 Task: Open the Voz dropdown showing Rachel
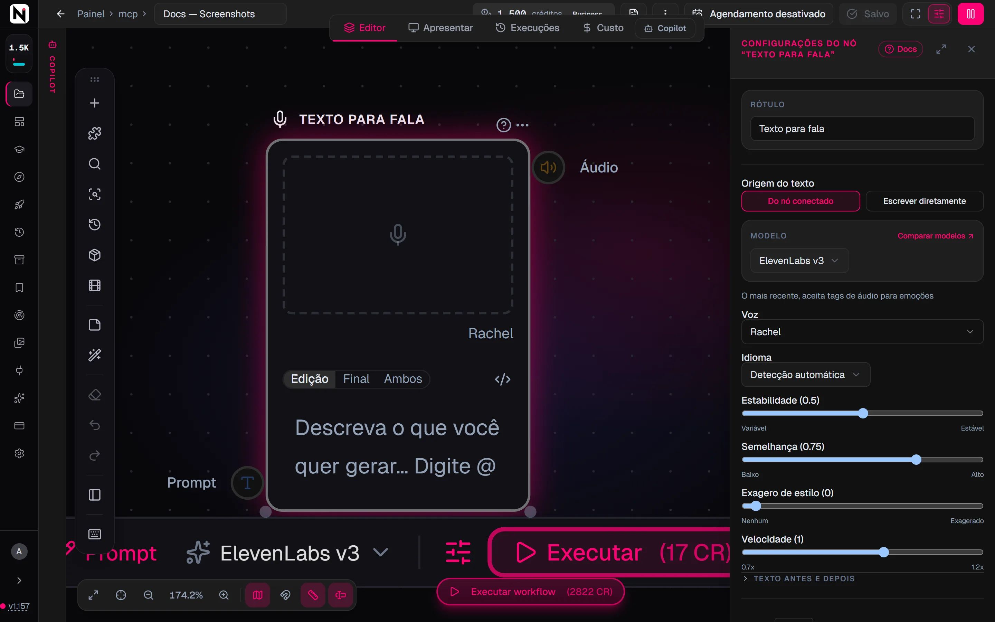tap(862, 332)
